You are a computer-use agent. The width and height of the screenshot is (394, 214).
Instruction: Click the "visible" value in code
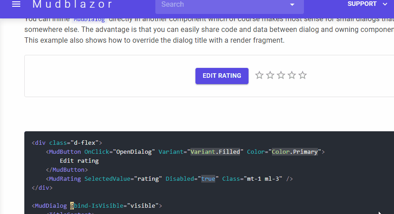(143, 206)
